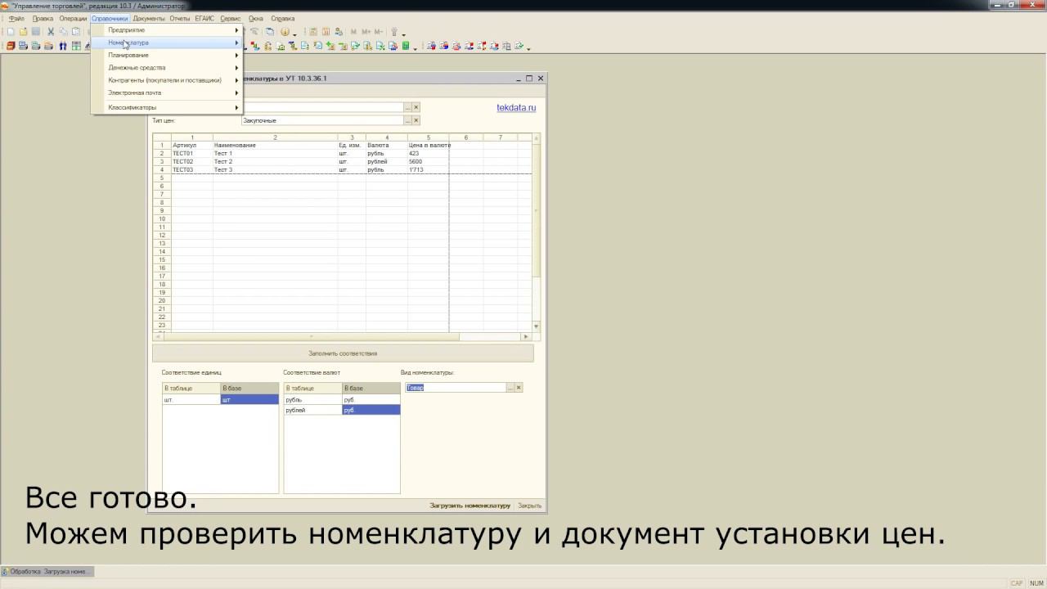This screenshot has height=589, width=1047.
Task: Select the Тест 1 name cell
Action: [275, 153]
